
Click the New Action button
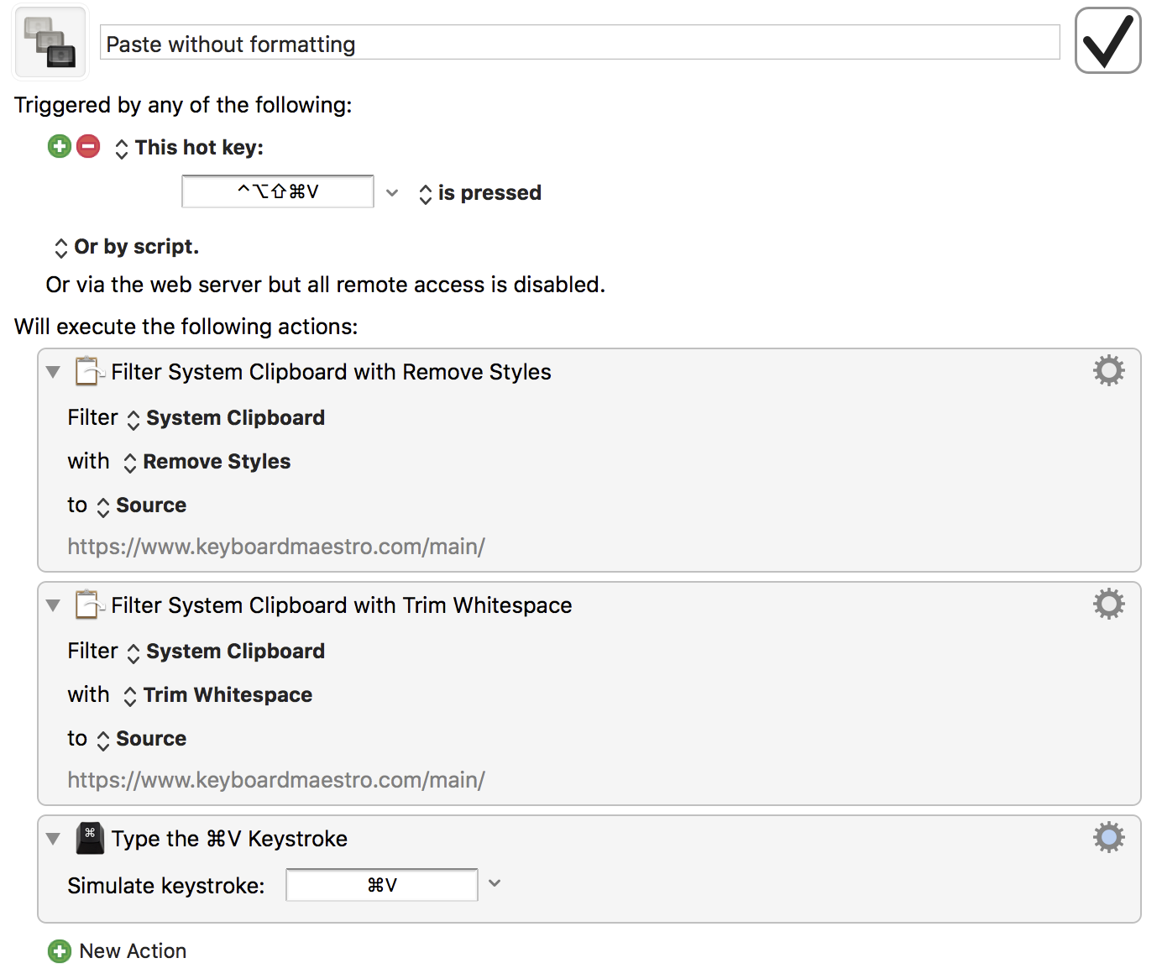118,951
